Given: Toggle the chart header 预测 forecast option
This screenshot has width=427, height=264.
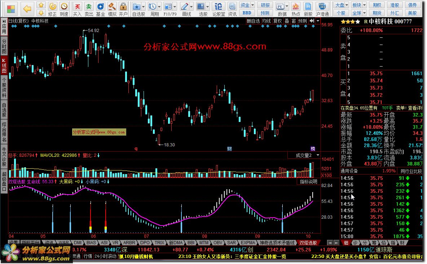Looking at the screenshot, I should point(302,21).
